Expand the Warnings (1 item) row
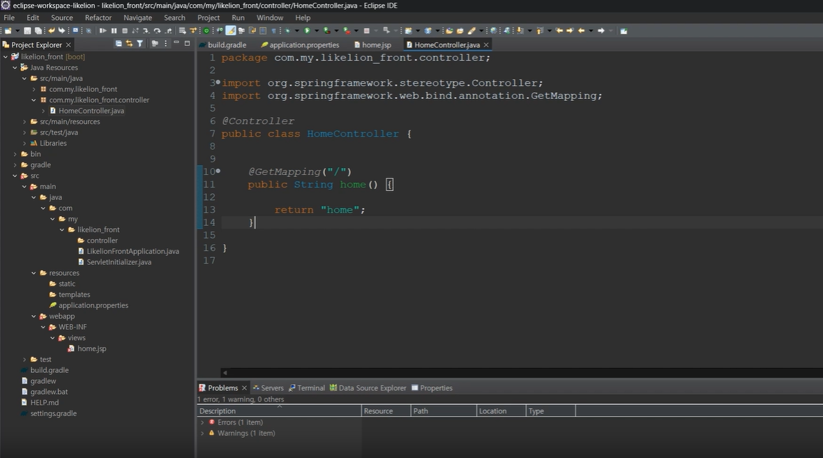The height and width of the screenshot is (458, 823). [x=202, y=434]
